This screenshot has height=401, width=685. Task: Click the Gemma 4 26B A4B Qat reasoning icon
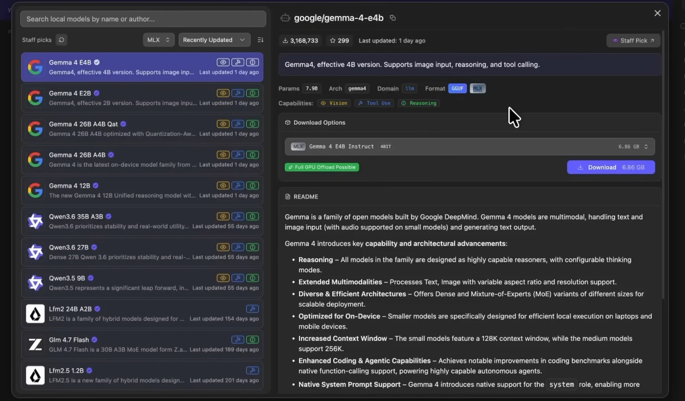coord(252,124)
